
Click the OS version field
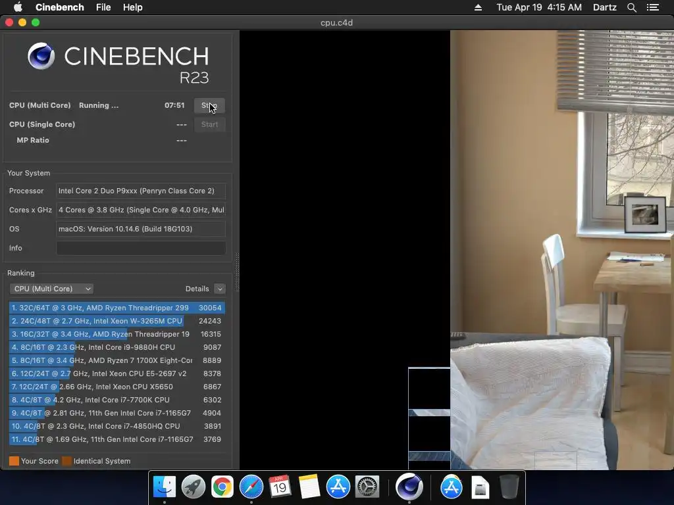pyautogui.click(x=141, y=229)
